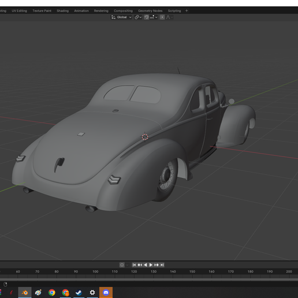This screenshot has height=298, width=298.
Task: Jump to the next keyframe
Action: 157,265
